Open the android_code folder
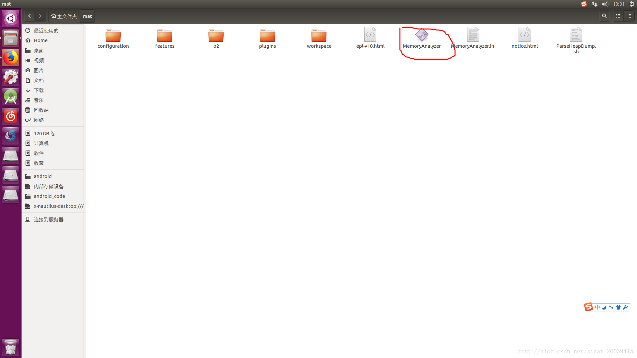The height and width of the screenshot is (358, 637). pyautogui.click(x=49, y=196)
